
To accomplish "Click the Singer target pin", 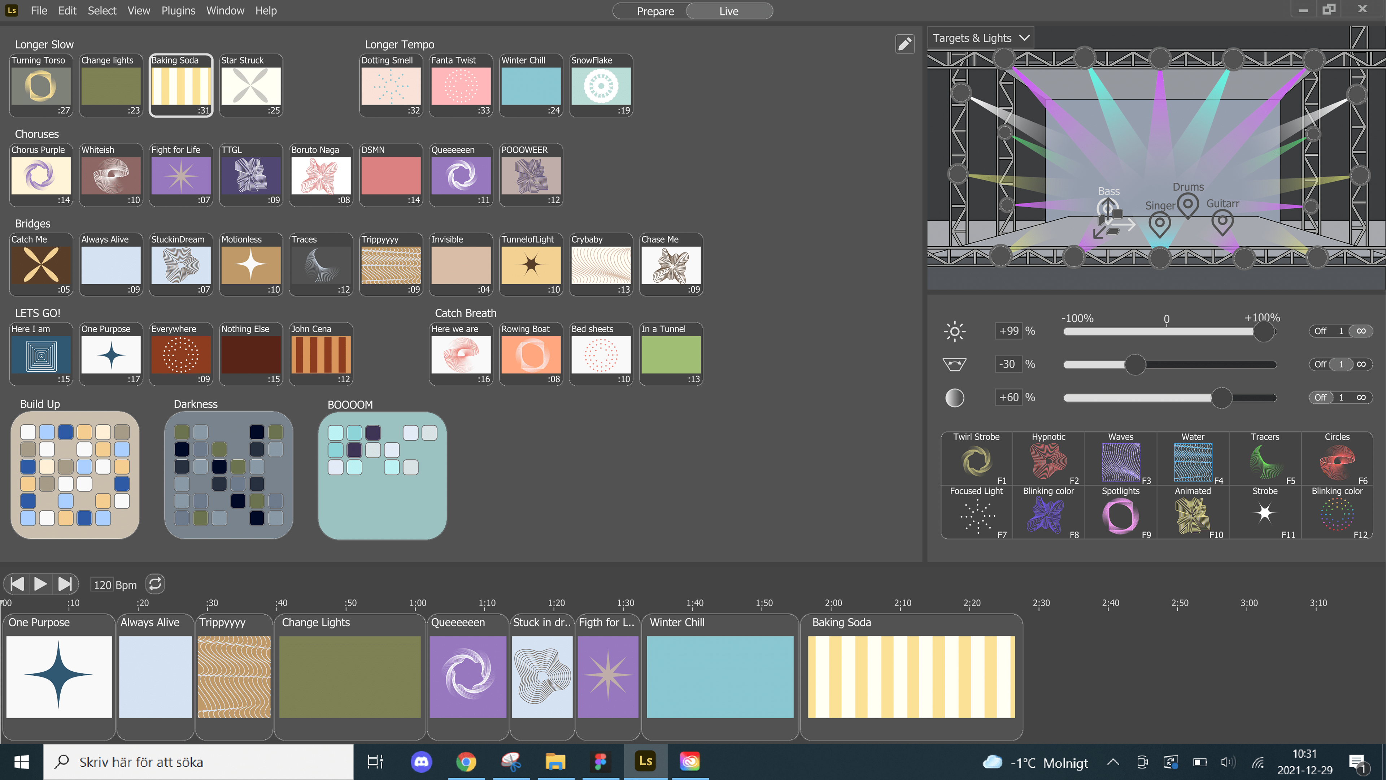I will 1159,224.
